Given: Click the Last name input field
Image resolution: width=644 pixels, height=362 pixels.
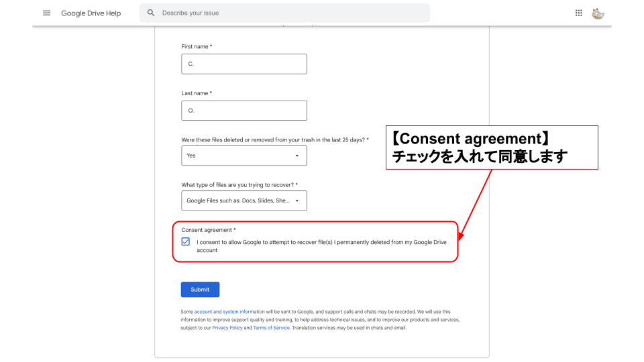Looking at the screenshot, I should click(x=244, y=111).
